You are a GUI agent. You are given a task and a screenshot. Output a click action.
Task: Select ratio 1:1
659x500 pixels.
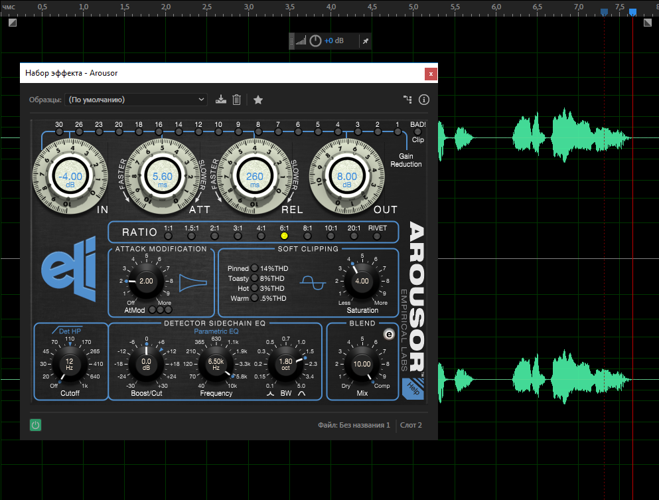(x=168, y=236)
